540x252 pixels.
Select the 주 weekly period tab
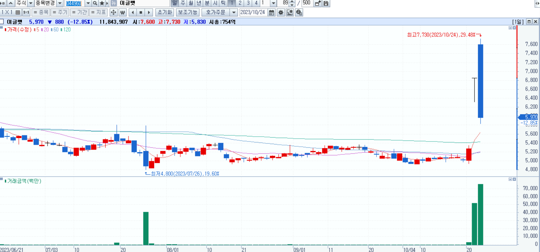[183, 3]
